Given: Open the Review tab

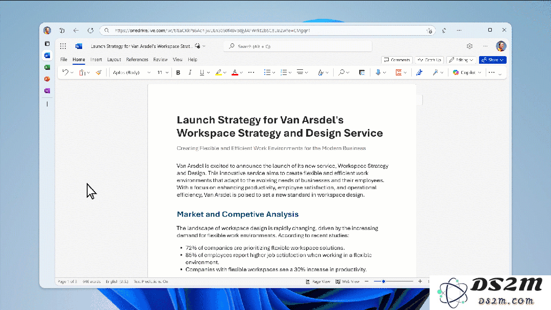Looking at the screenshot, I should pyautogui.click(x=160, y=60).
